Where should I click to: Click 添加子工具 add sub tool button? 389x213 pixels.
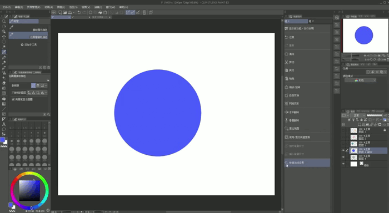(x=29, y=45)
